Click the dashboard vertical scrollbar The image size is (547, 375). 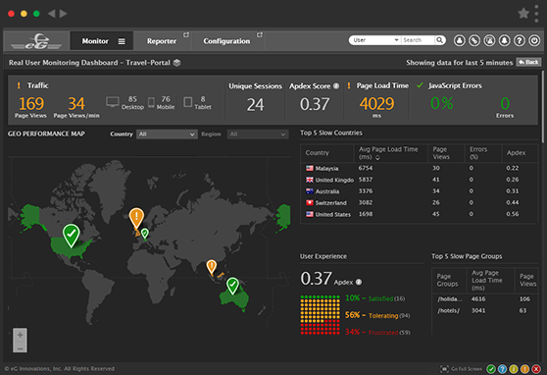(x=542, y=107)
